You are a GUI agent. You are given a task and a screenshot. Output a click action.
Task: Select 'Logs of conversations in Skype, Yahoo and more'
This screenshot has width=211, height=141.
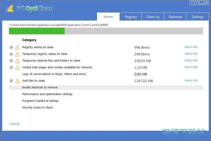point(54,74)
